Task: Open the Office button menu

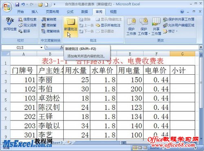Action: (7, 7)
